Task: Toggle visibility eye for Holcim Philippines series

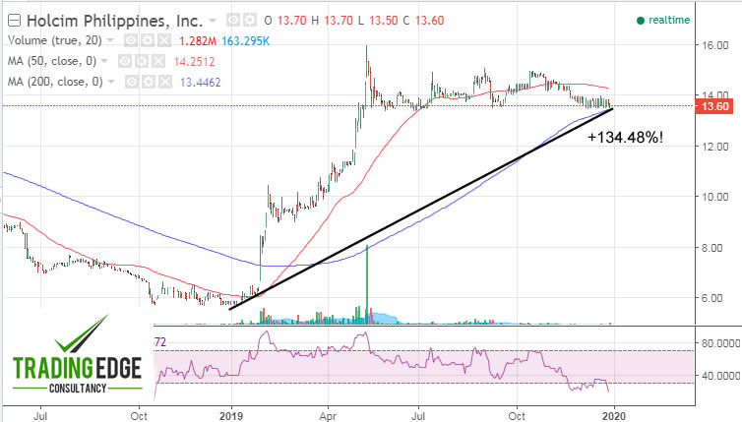Action: tap(233, 21)
